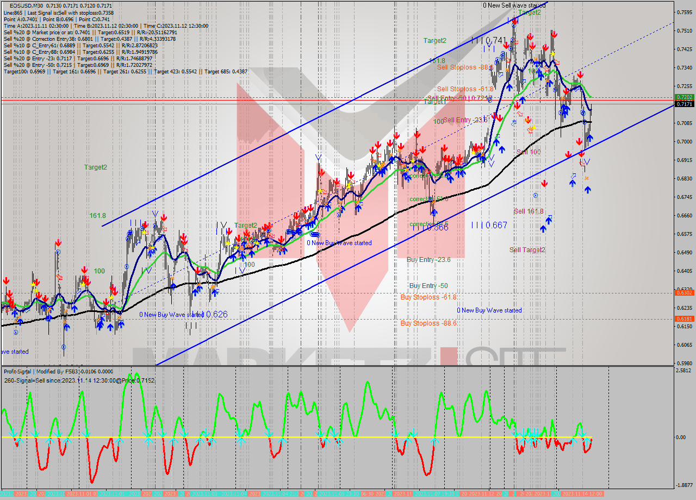
Task: Click the 'I I I 0.667' wave label
Action: click(489, 225)
